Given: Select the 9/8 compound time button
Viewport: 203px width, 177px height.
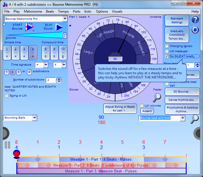Looking at the screenshot, I should pyautogui.click(x=54, y=53).
